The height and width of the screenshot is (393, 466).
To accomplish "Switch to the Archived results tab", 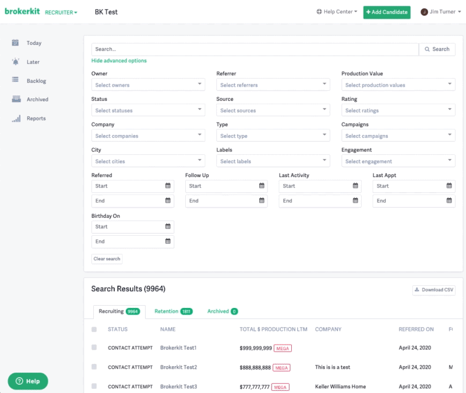I will pyautogui.click(x=223, y=311).
